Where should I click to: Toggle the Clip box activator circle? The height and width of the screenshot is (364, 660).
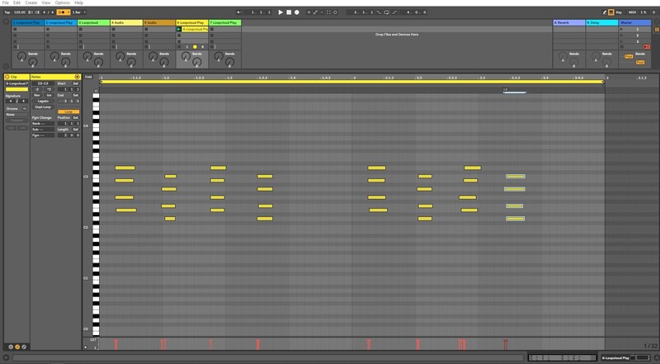coord(7,77)
